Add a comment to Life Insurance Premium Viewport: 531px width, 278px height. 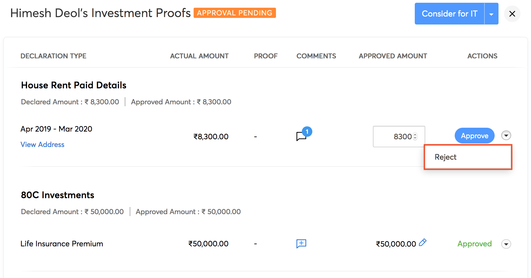coord(301,244)
